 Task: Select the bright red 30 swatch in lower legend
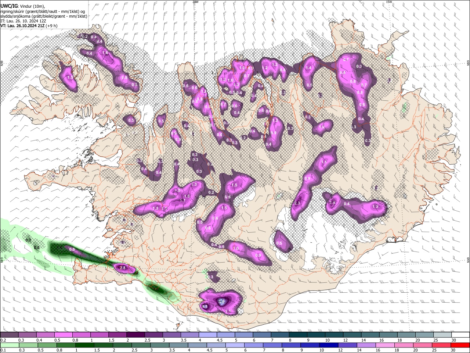coord(460,345)
